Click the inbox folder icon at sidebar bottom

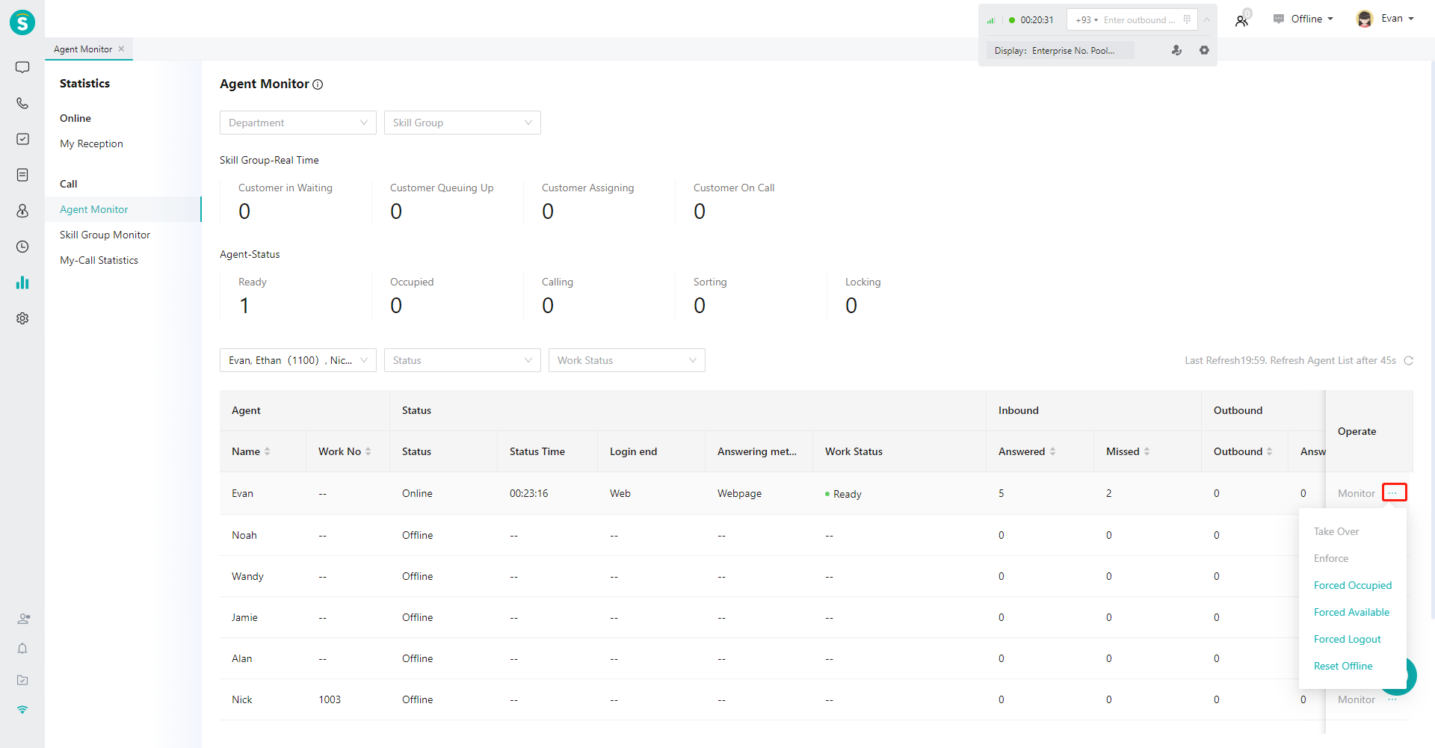tap(22, 680)
